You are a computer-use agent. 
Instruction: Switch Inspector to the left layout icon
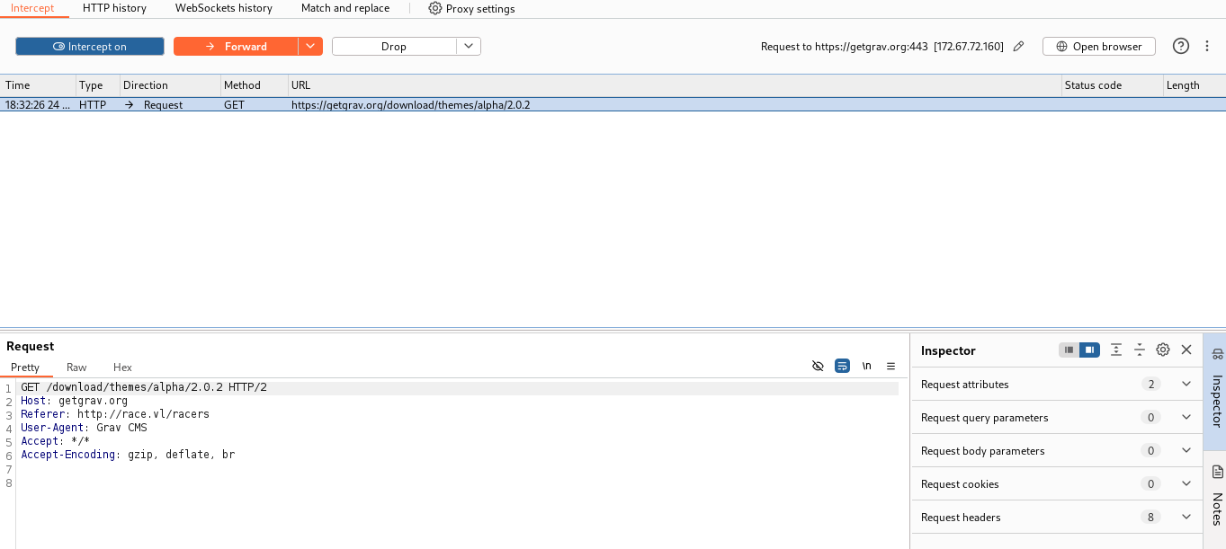1069,350
